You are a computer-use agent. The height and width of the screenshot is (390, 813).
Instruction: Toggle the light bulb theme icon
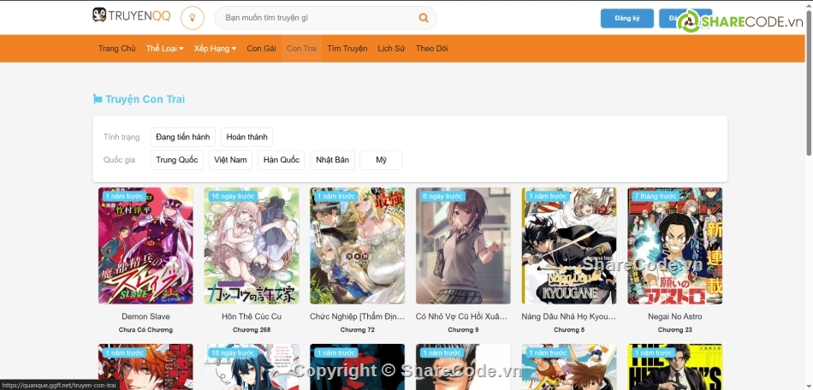(x=193, y=18)
